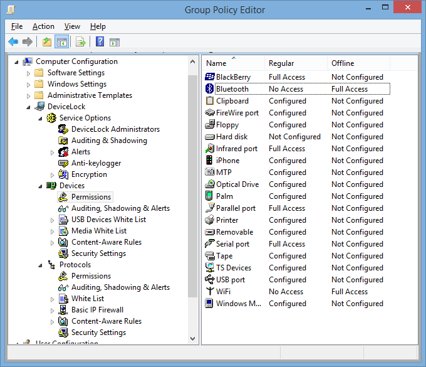
Task: Collapse the Computer Configuration node
Action: coord(16,62)
